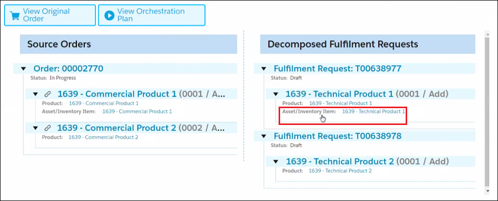498x201 pixels.
Task: Collapse the Technical Product 2 item
Action: pos(276,162)
